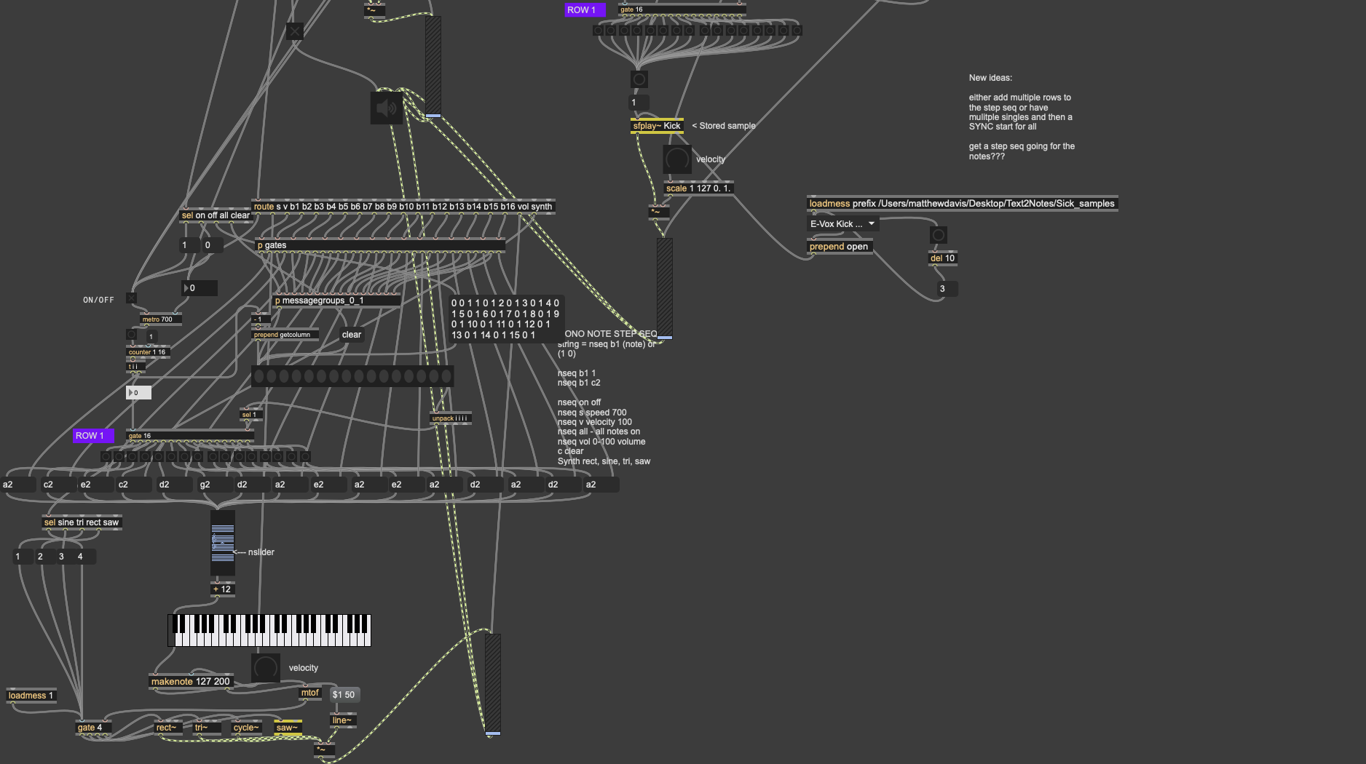Click the New ideas comment text
1366x764 pixels.
pos(1022,117)
